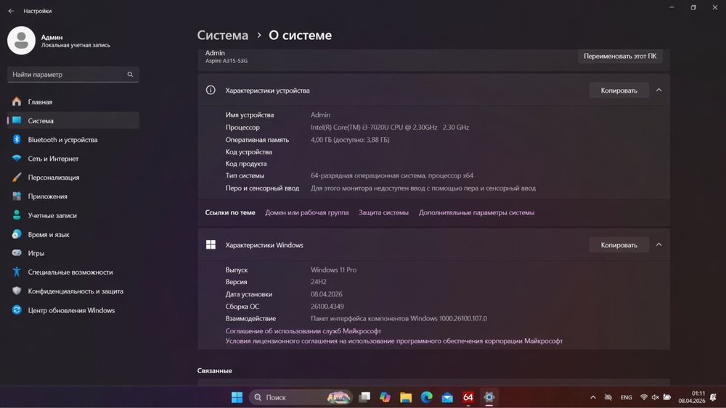Viewport: 726px width, 408px height.
Task: Select Система in the sidebar
Action: pyautogui.click(x=73, y=120)
